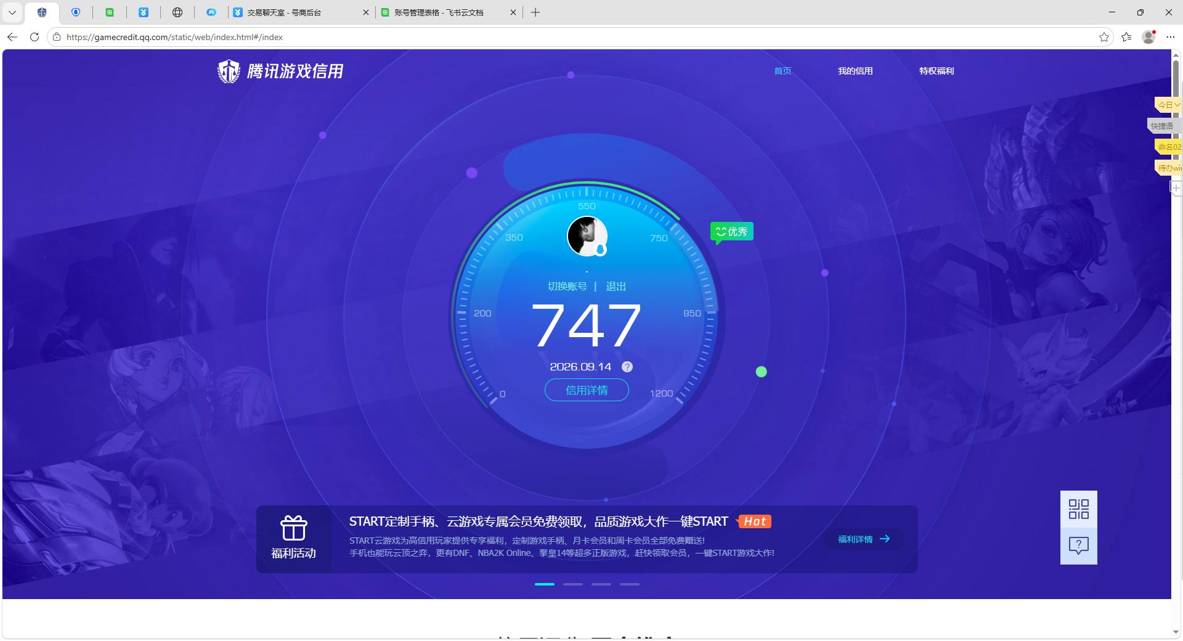Viewport: 1183px width, 641px height.
Task: Click the 腾讯游戏信用 logo
Action: [x=280, y=71]
